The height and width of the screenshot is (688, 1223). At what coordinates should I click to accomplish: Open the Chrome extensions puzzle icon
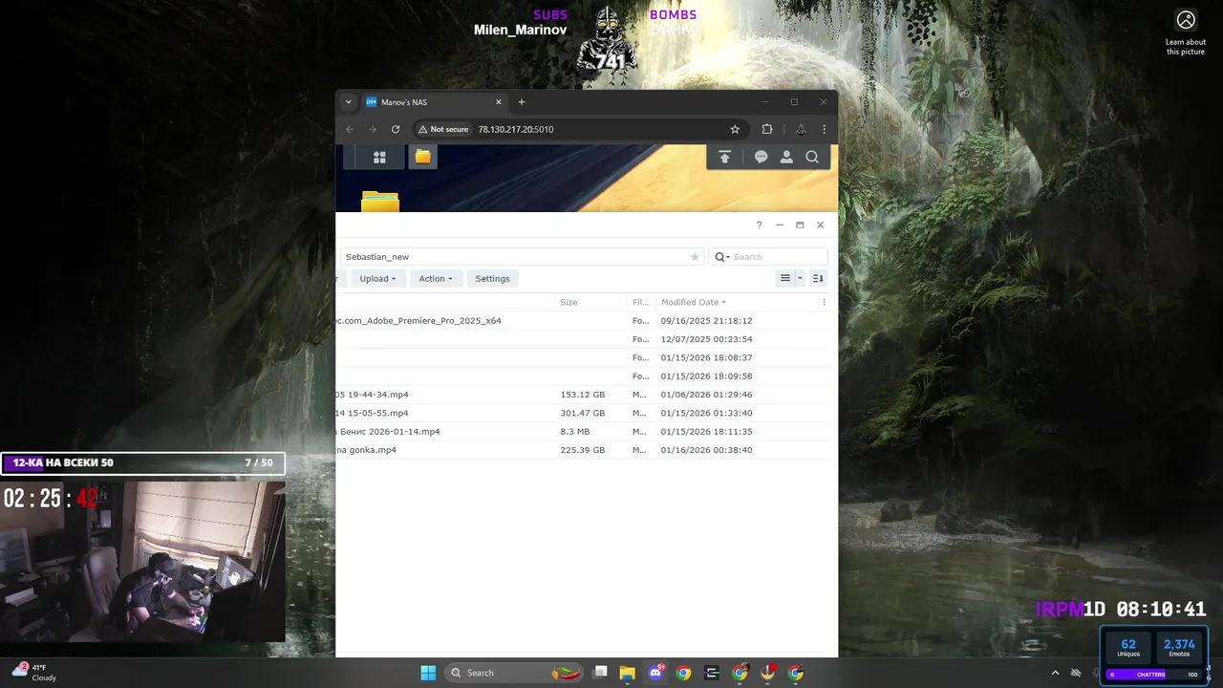pyautogui.click(x=767, y=129)
